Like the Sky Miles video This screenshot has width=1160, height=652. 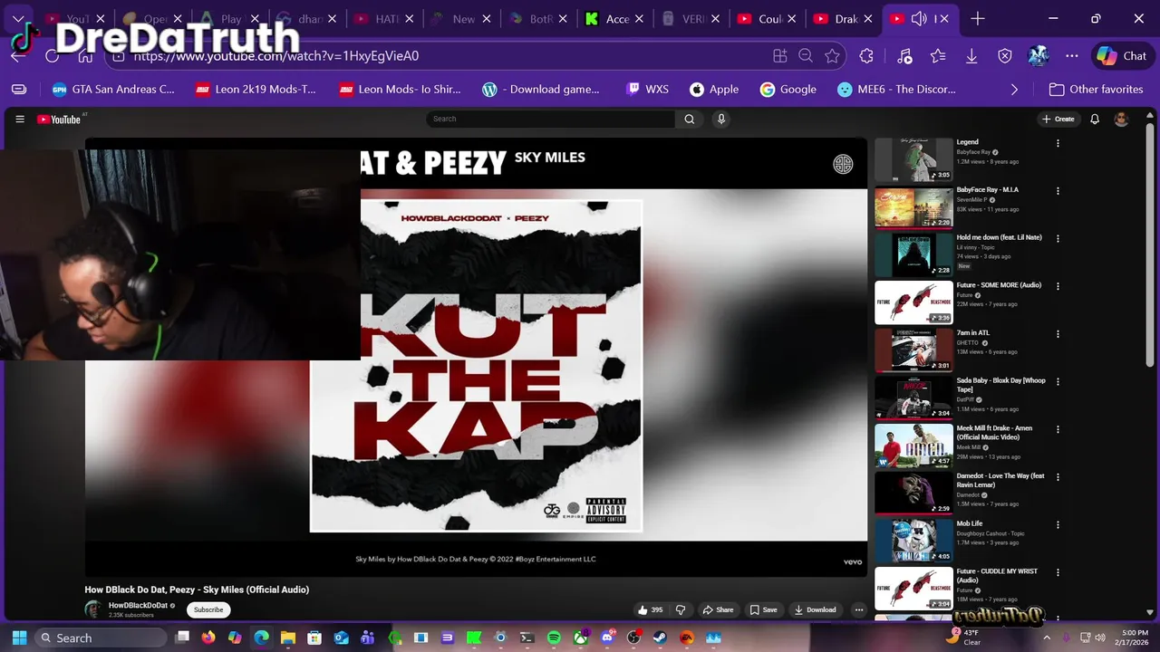click(x=651, y=609)
